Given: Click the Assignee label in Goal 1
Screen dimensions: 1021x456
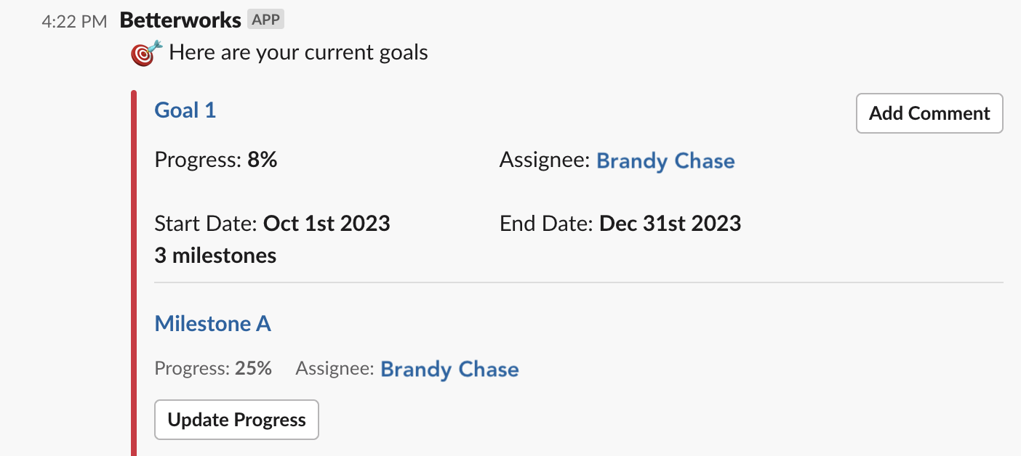Looking at the screenshot, I should (x=545, y=160).
